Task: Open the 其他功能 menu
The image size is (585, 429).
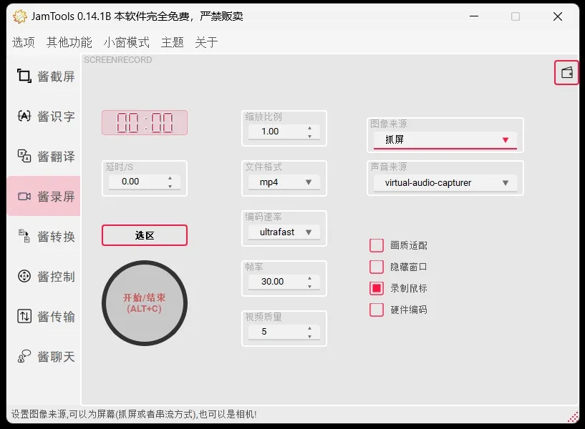Action: pos(69,42)
